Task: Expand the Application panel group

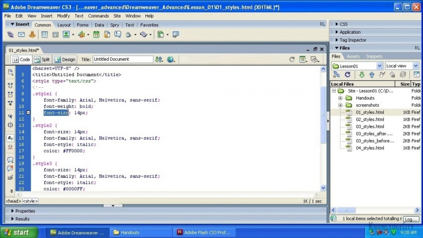Action: pos(337,32)
